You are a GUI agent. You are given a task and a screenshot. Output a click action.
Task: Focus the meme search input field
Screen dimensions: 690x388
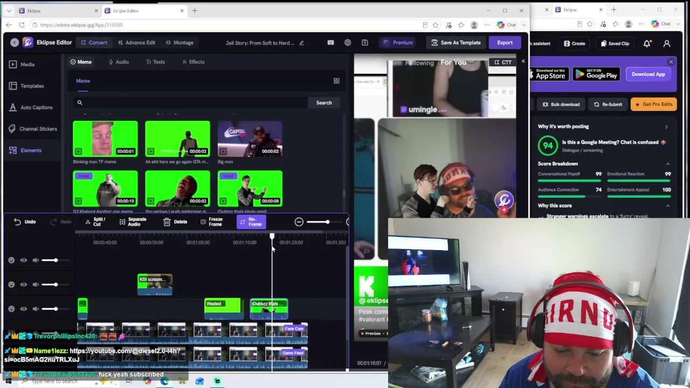[x=191, y=102]
